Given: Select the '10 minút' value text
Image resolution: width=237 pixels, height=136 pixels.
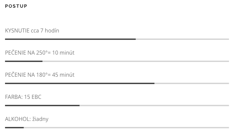Looking at the screenshot, I should (63, 53).
